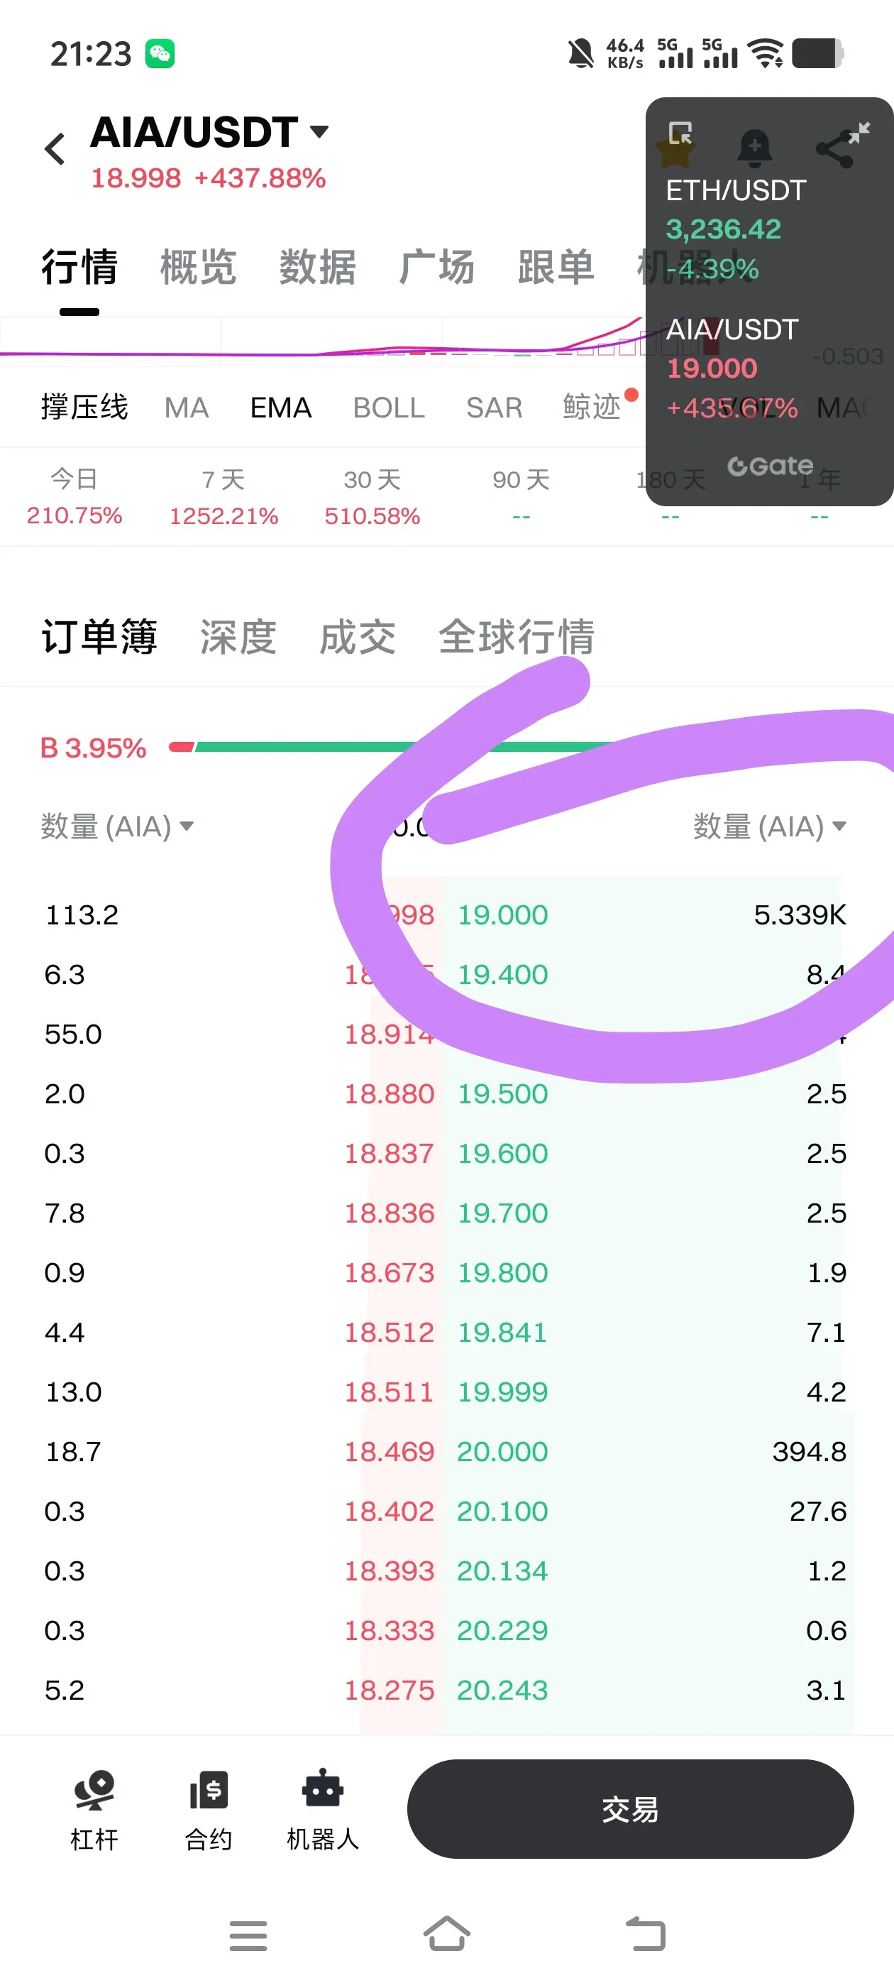This screenshot has width=894, height=1988.
Task: Toggle the SAR indicator
Action: tap(495, 408)
